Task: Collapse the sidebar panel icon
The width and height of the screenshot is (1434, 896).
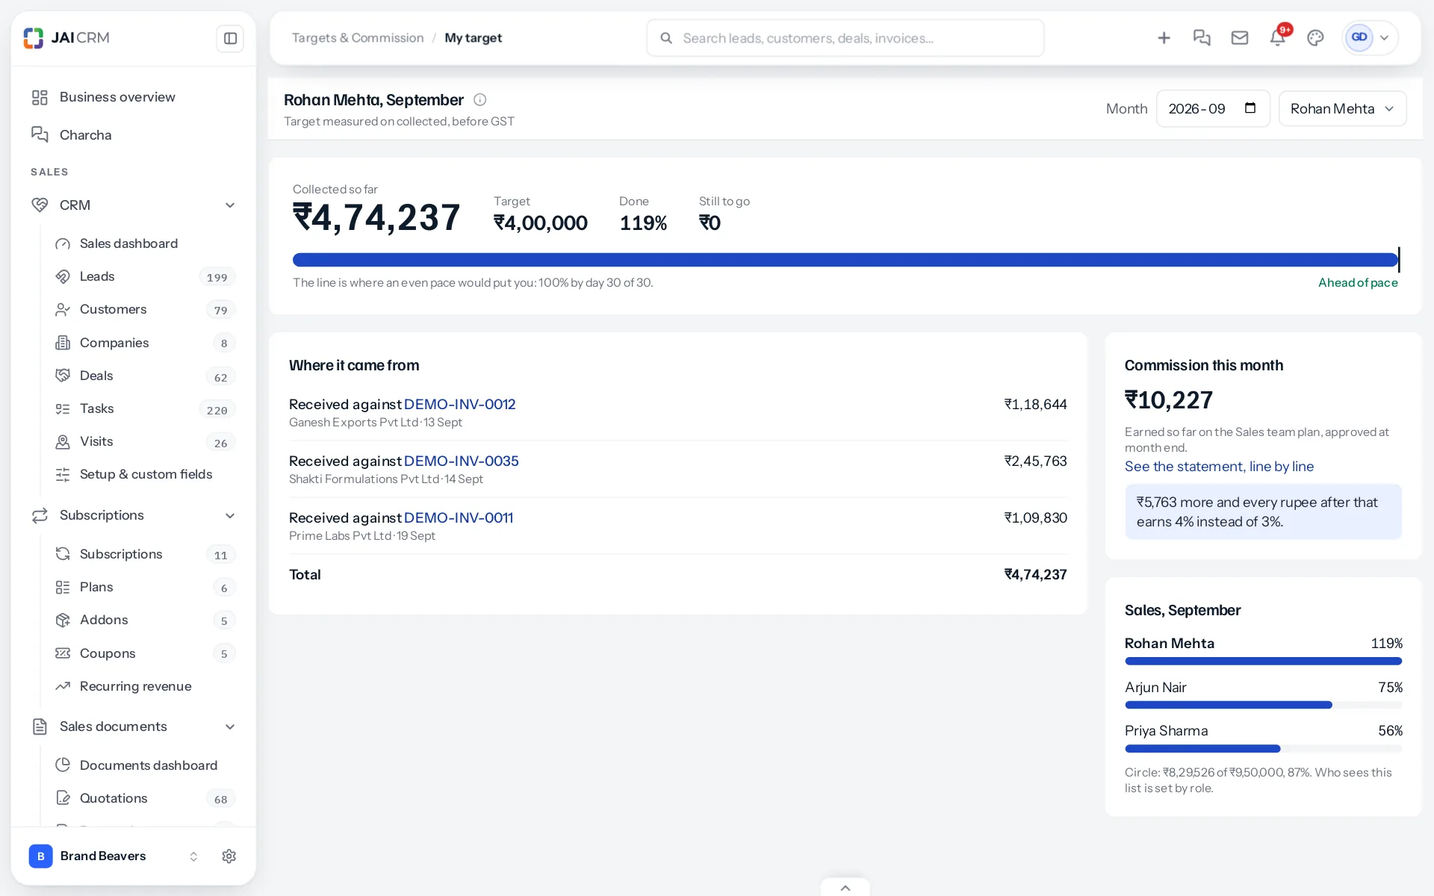Action: 230,38
